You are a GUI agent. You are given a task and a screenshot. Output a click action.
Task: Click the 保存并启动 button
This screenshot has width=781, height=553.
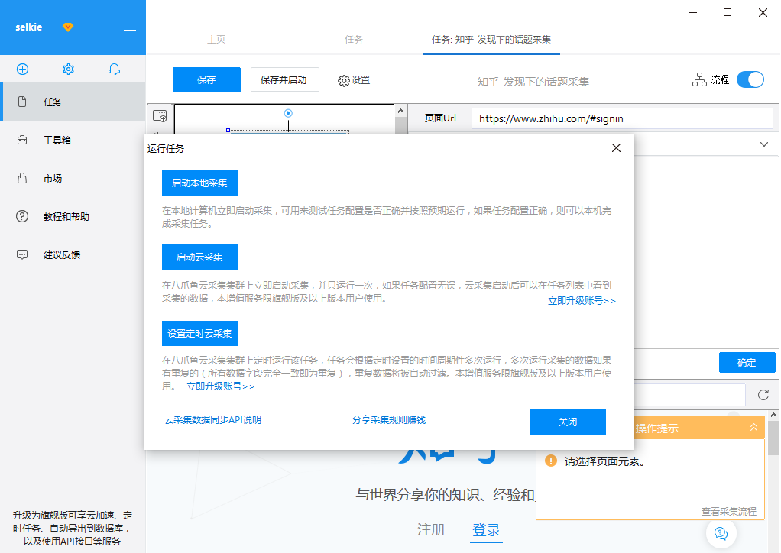(x=284, y=79)
